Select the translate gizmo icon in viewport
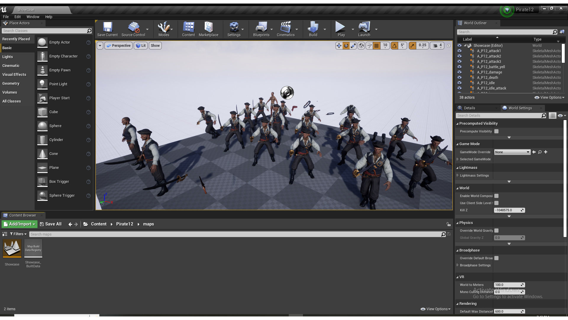 click(339, 46)
